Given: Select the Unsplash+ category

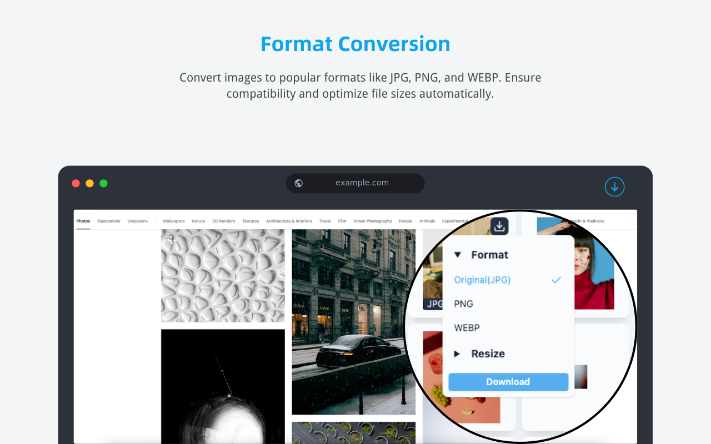Looking at the screenshot, I should (138, 220).
